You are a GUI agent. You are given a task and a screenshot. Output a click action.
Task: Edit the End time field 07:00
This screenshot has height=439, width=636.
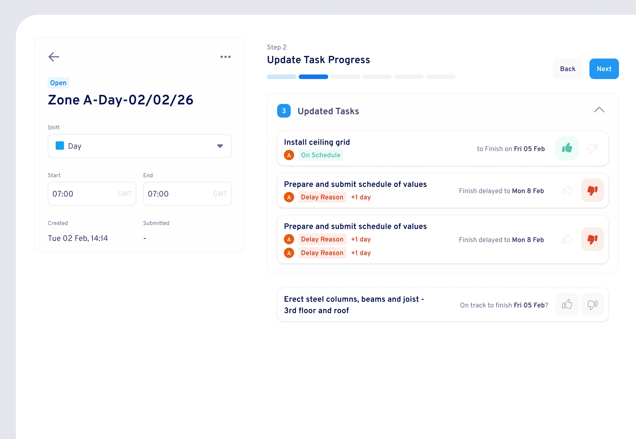187,194
